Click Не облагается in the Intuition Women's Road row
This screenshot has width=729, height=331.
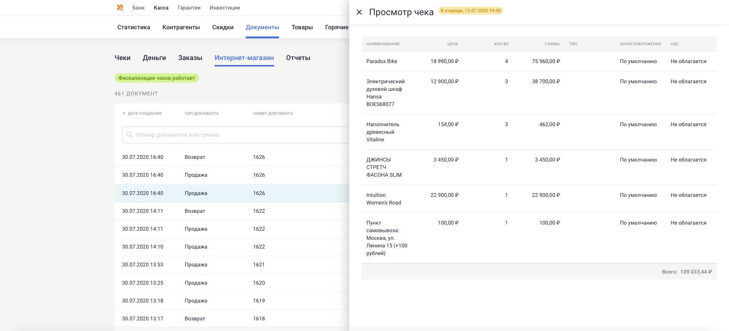[688, 195]
